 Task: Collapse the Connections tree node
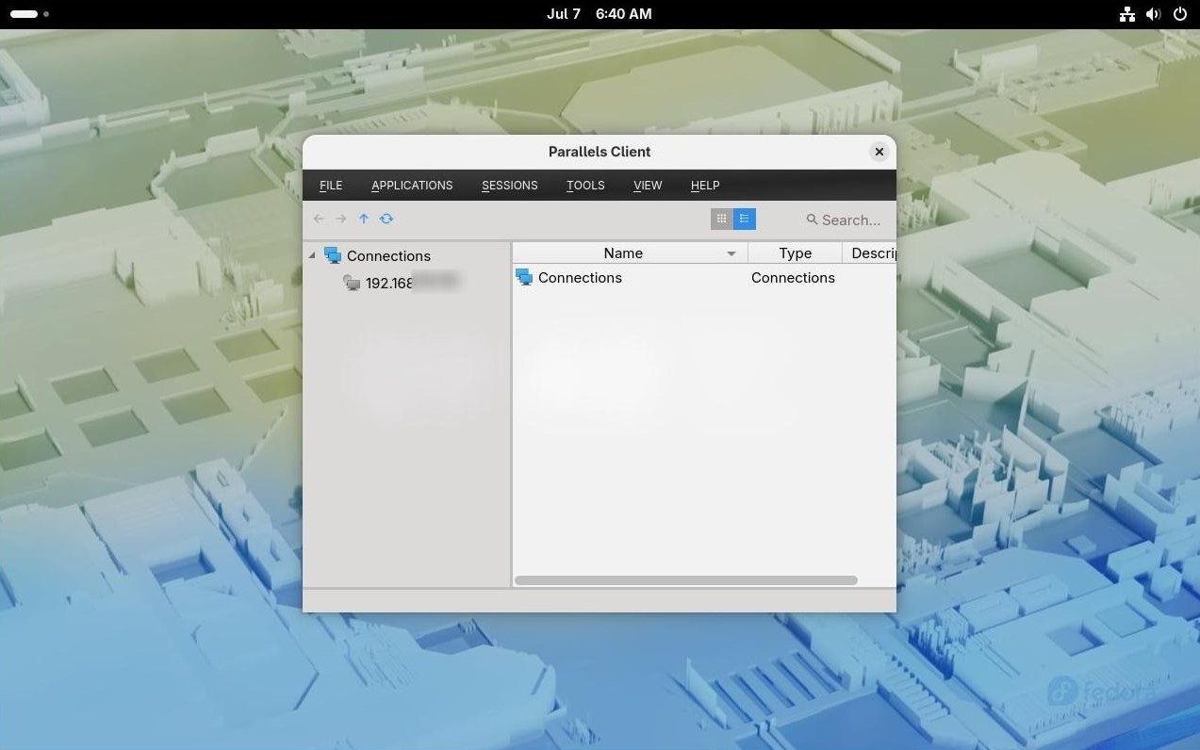click(x=312, y=255)
